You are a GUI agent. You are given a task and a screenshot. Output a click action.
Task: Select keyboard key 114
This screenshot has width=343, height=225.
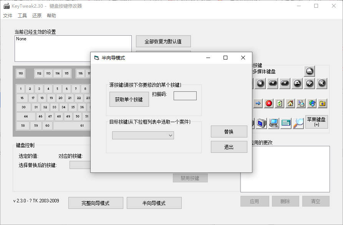pyautogui.click(x=58, y=73)
